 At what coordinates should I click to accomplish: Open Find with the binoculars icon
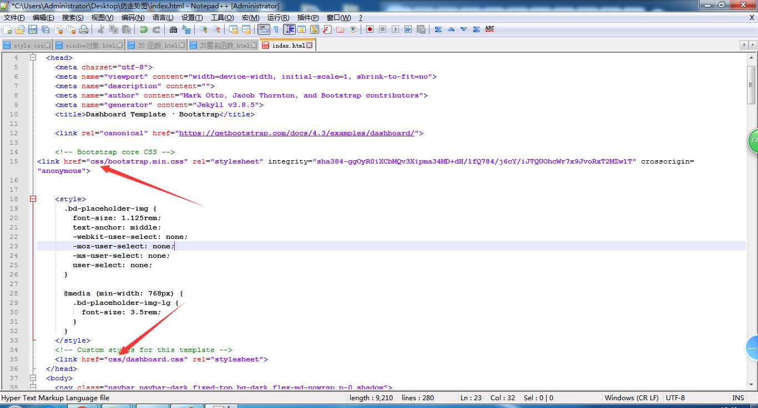click(x=174, y=29)
